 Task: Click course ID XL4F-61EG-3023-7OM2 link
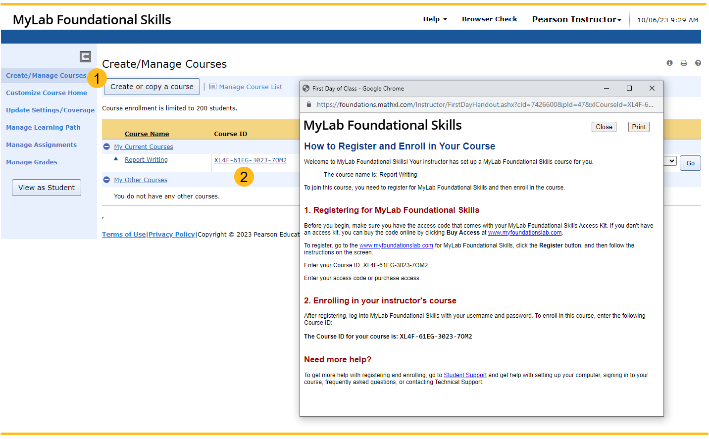[250, 160]
